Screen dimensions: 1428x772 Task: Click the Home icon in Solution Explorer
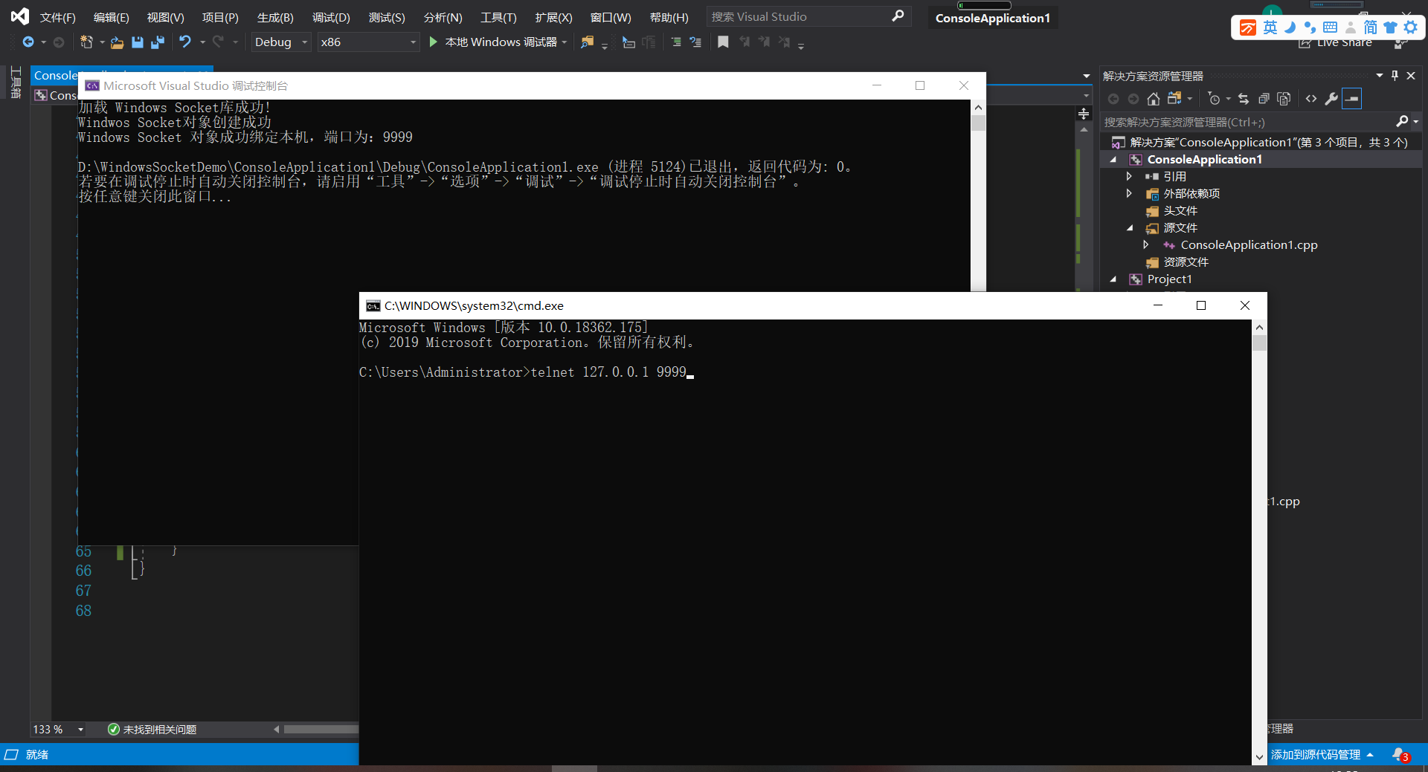[x=1153, y=99]
